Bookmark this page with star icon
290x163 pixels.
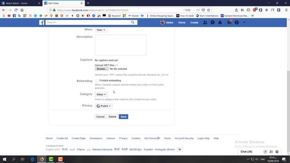pyautogui.click(x=208, y=10)
